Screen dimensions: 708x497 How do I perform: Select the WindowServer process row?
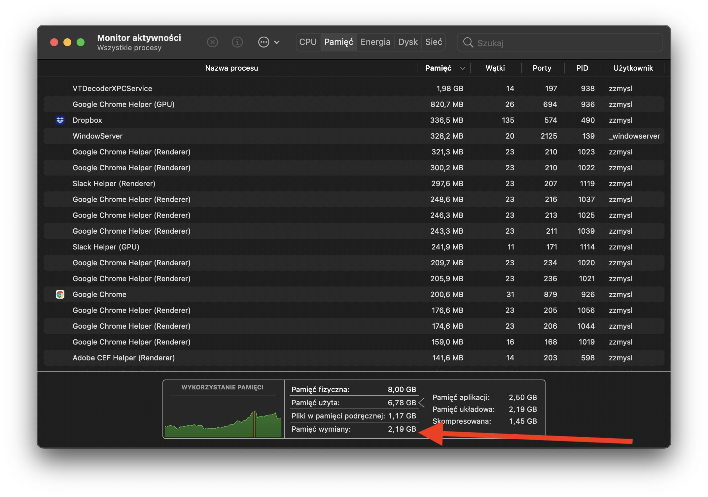(354, 136)
